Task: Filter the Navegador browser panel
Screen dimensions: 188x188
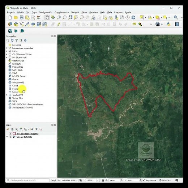Action: click(17, 40)
